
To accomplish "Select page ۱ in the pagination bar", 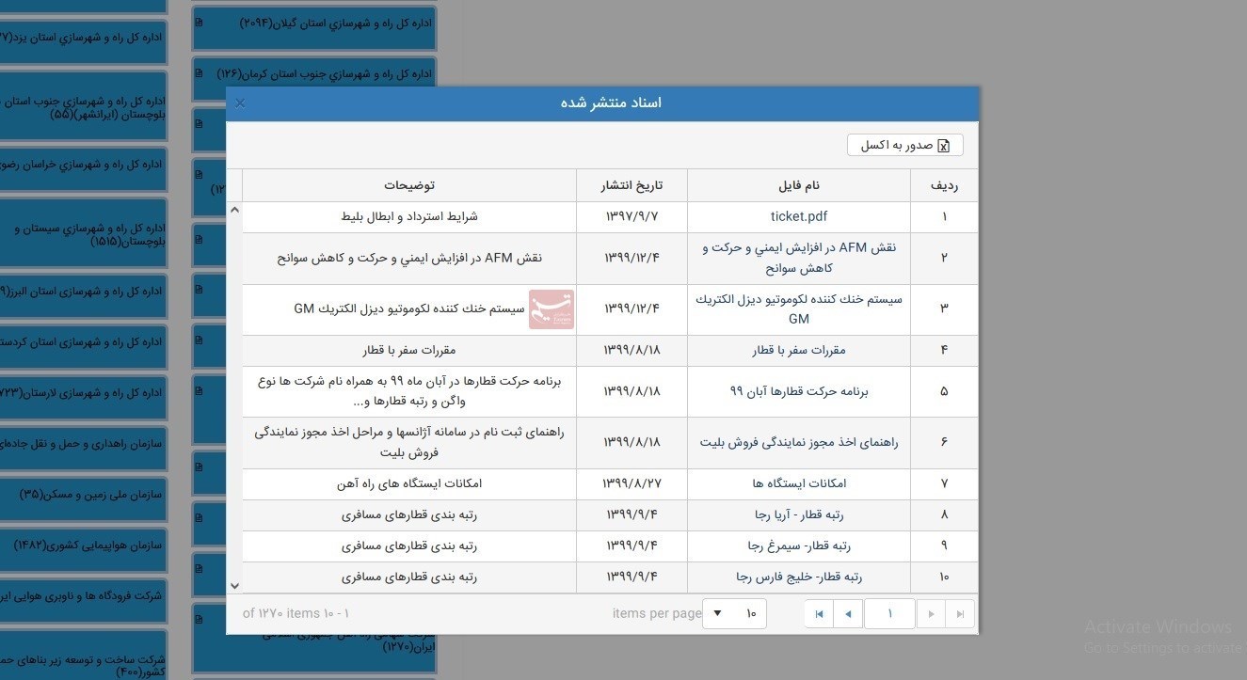I will point(889,613).
